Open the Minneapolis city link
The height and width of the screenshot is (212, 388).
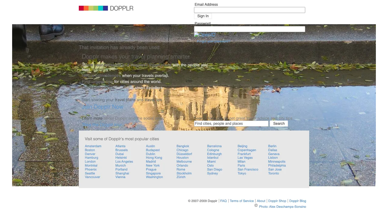pyautogui.click(x=277, y=162)
